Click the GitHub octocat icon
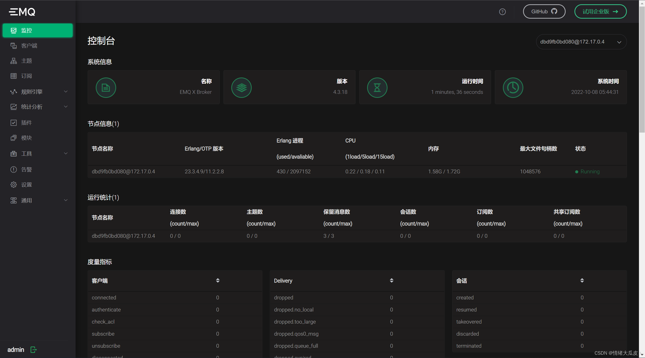The width and height of the screenshot is (645, 358). tap(554, 11)
